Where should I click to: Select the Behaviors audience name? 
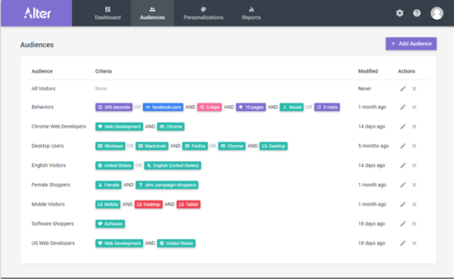tap(42, 107)
